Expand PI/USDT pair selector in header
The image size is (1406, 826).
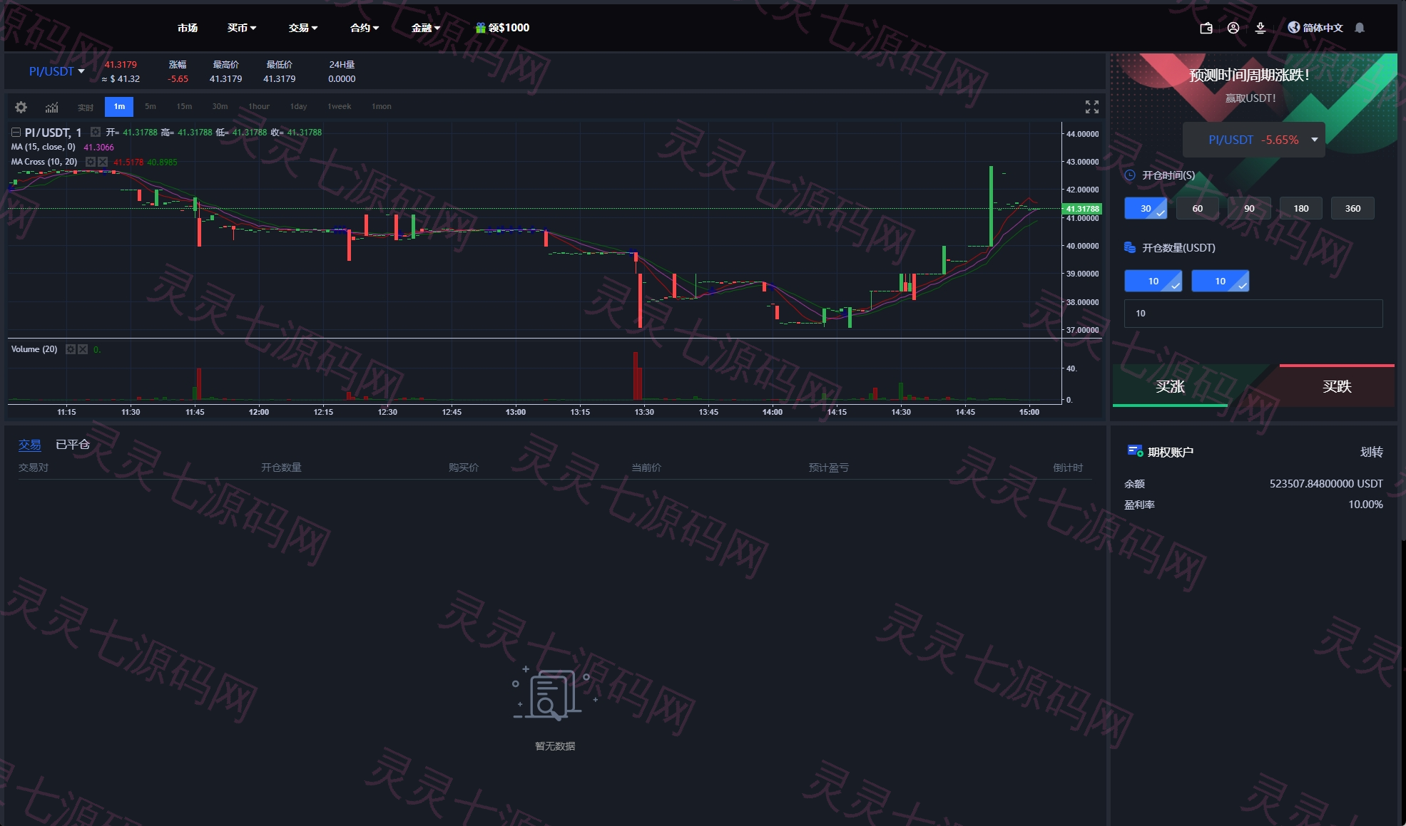(56, 71)
